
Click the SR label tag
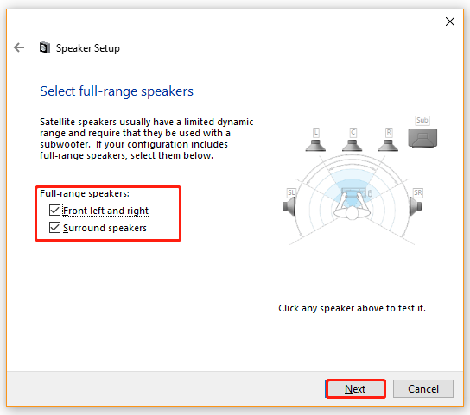click(x=418, y=192)
